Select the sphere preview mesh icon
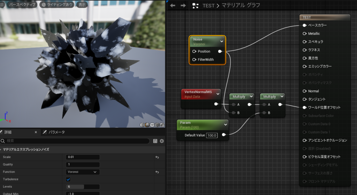Screen dimensions: 357x195 tap(147, 125)
